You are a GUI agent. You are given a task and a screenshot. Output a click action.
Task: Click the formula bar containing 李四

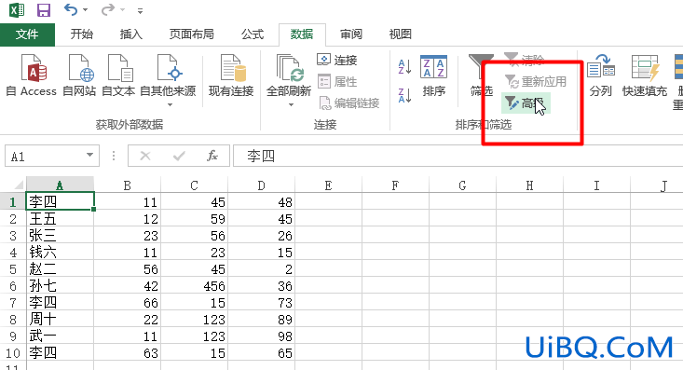pyautogui.click(x=458, y=156)
